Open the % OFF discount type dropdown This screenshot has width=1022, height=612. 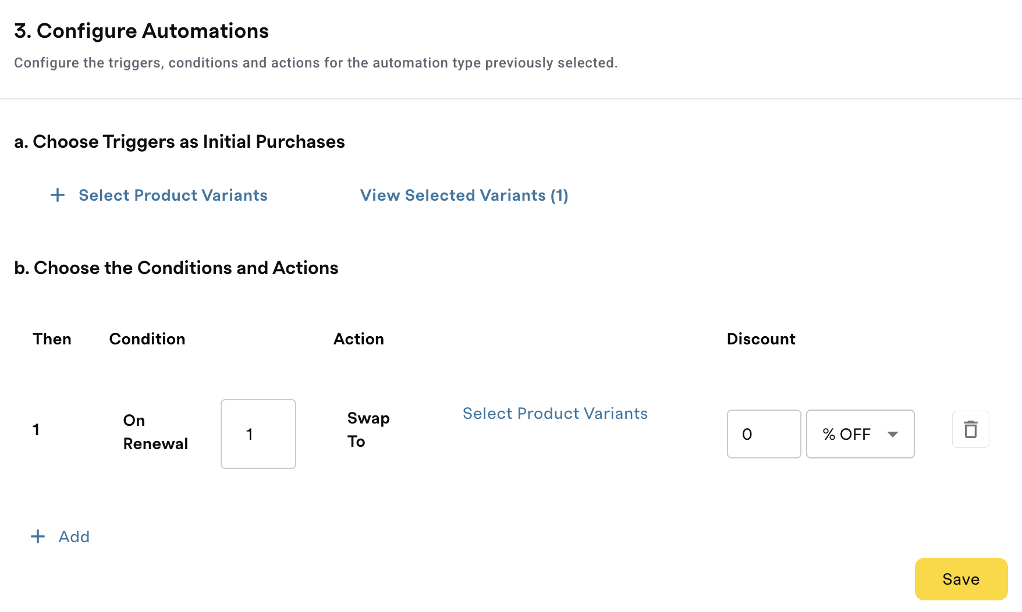(x=860, y=434)
